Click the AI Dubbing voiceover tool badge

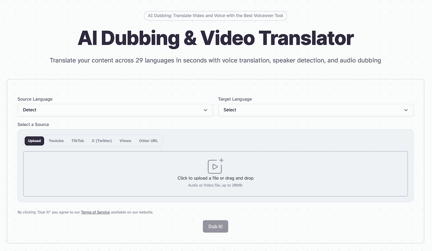215,16
